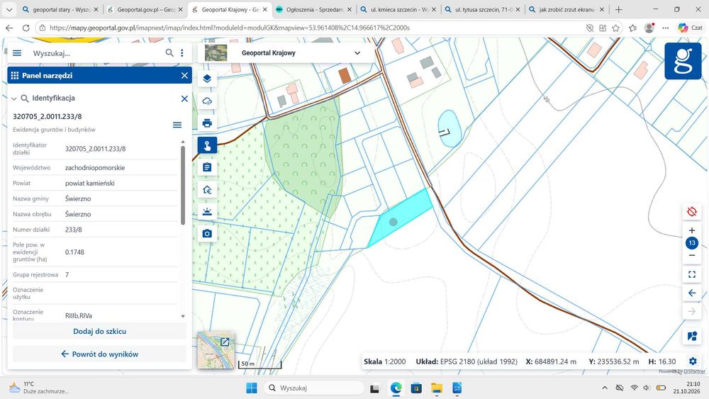
Task: Click the Wyszukaj search input field
Action: point(95,53)
